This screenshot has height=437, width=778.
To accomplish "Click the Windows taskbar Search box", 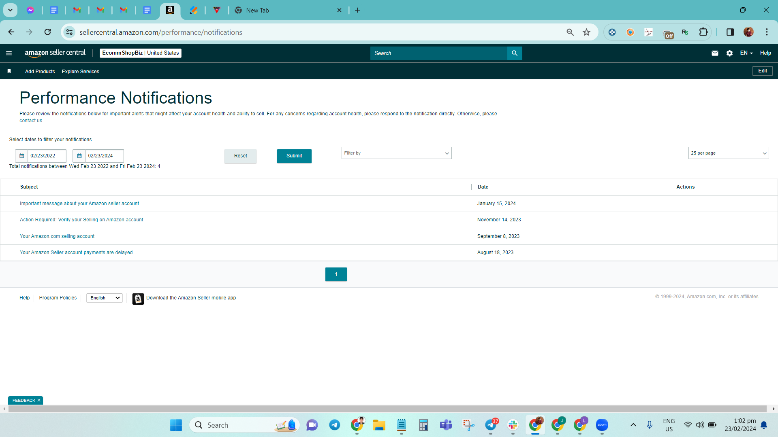I will (x=244, y=425).
